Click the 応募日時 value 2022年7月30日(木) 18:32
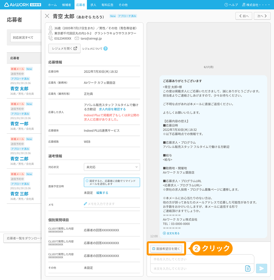This screenshot has width=274, height=280. tap(101, 72)
